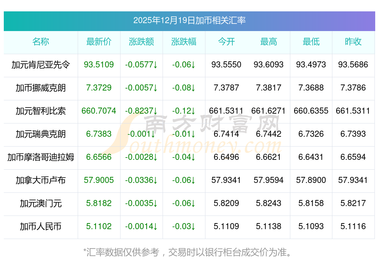Open the 加元智利比索 row name
Screen dimensions: 379x264
(41, 111)
